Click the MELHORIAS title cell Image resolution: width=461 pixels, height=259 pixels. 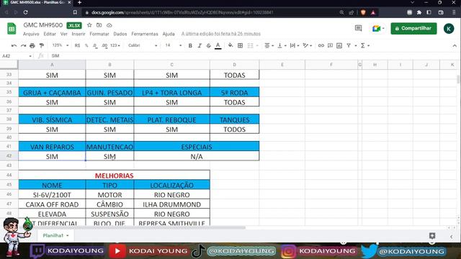pyautogui.click(x=114, y=176)
